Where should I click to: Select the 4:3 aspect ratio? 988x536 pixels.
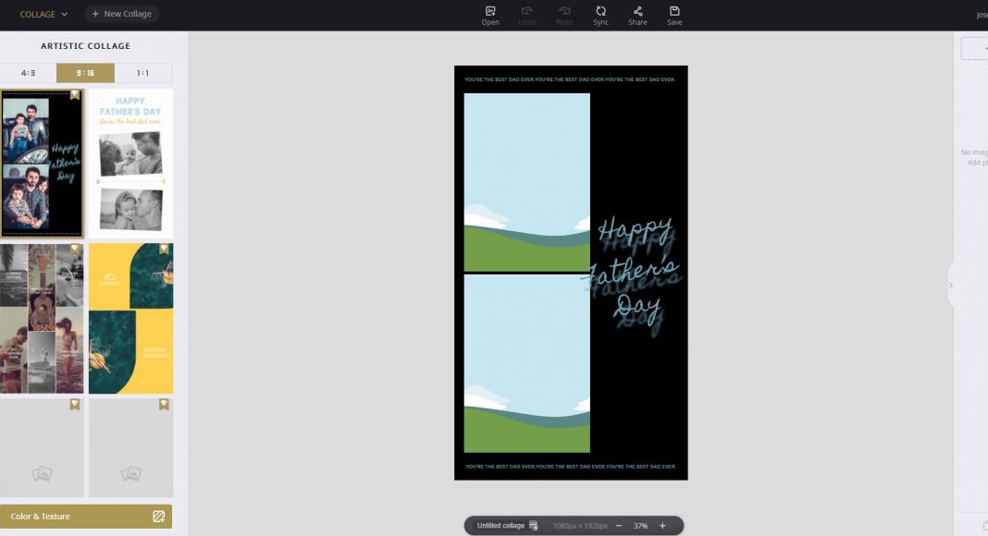[28, 73]
